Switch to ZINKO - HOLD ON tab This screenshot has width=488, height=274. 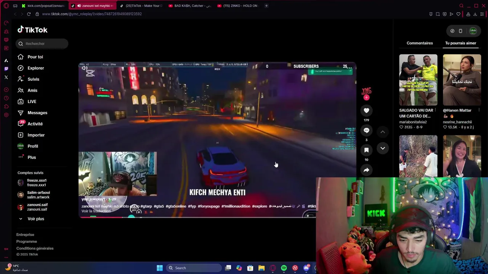tap(238, 6)
